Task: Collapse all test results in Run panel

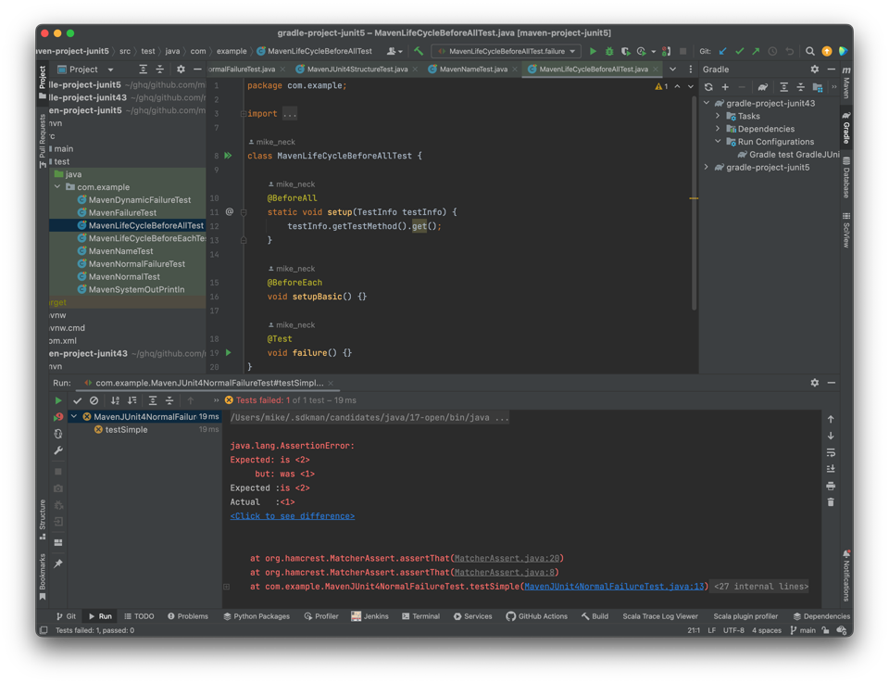Action: pos(169,400)
